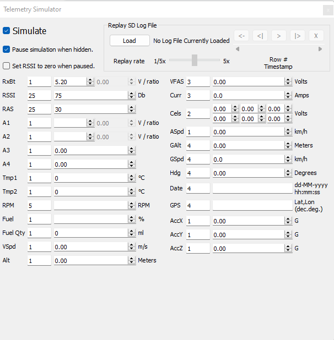Click the GSpd km/h spinner arrows
Screen dimensions: 334x340
tap(288, 159)
